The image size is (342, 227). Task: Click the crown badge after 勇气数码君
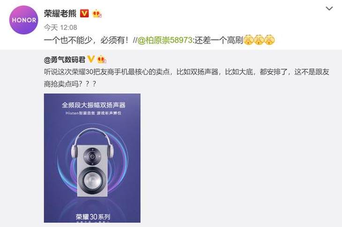[x=101, y=60]
